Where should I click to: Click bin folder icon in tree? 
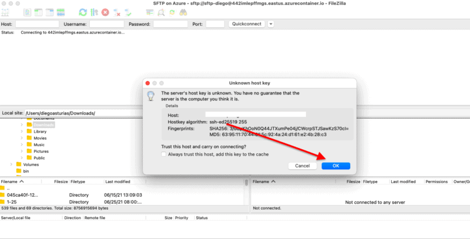pos(19,171)
